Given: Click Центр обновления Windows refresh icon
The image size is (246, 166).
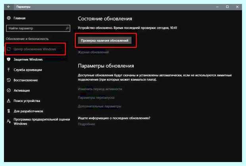Looking at the screenshot, I should pyautogui.click(x=9, y=49).
